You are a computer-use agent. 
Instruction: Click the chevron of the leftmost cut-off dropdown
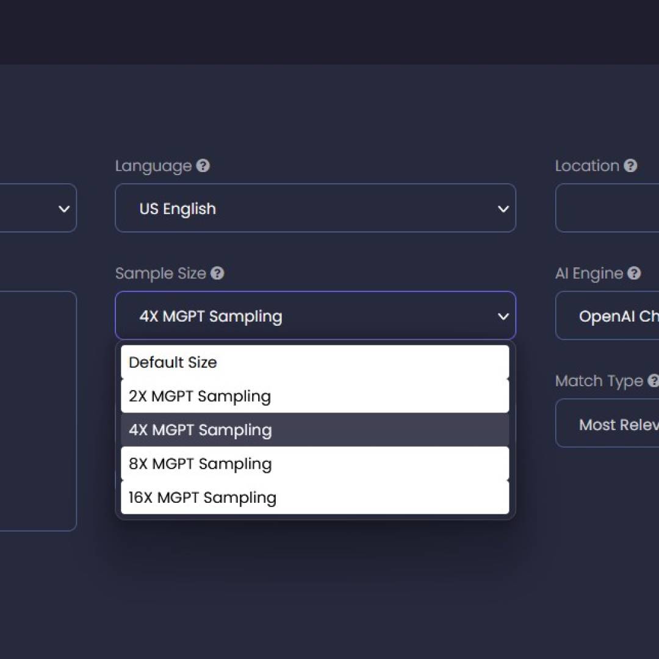(63, 209)
